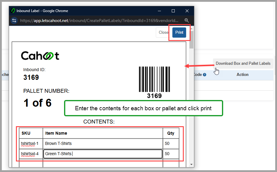This screenshot has height=172, width=277.
Task: Click the zoom magnifier icon in address bar
Action: [186, 20]
